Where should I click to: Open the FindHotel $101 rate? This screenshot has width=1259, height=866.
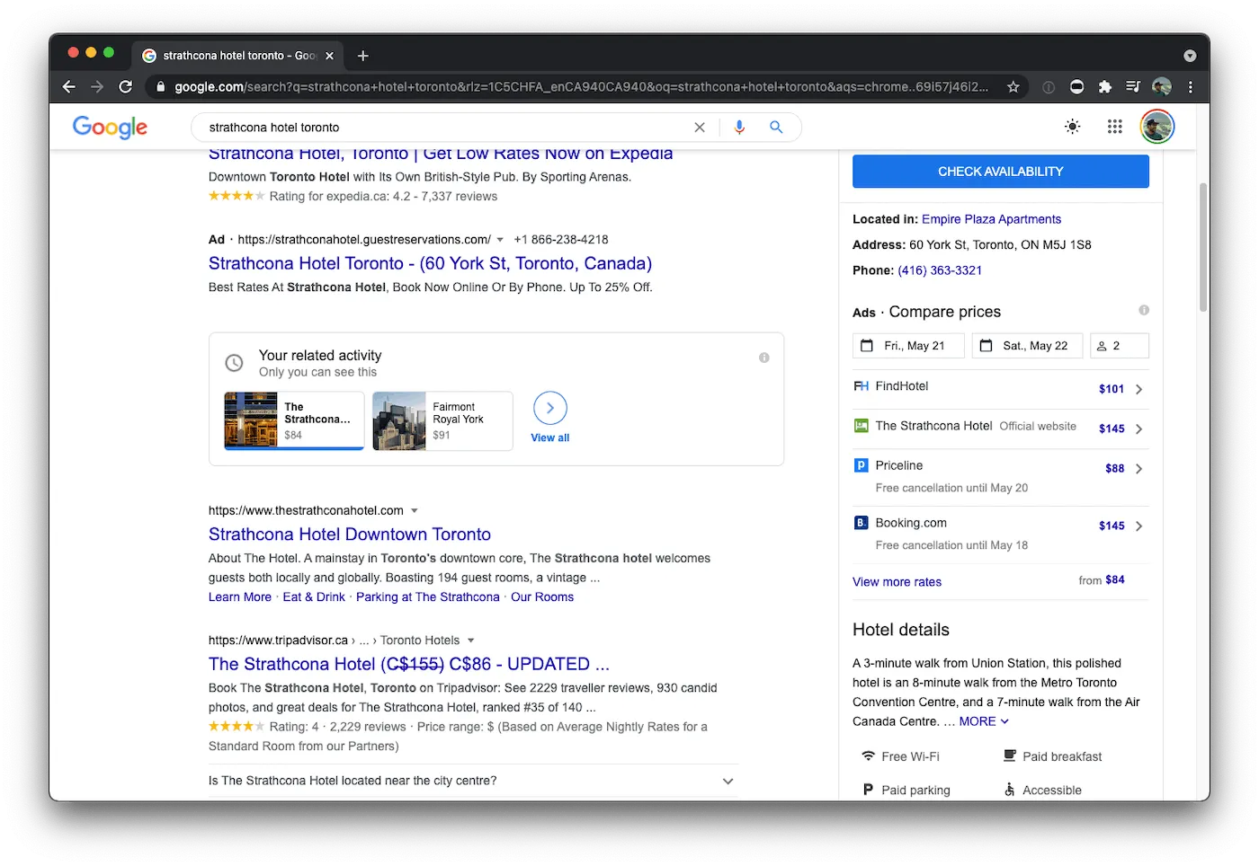coord(1001,388)
